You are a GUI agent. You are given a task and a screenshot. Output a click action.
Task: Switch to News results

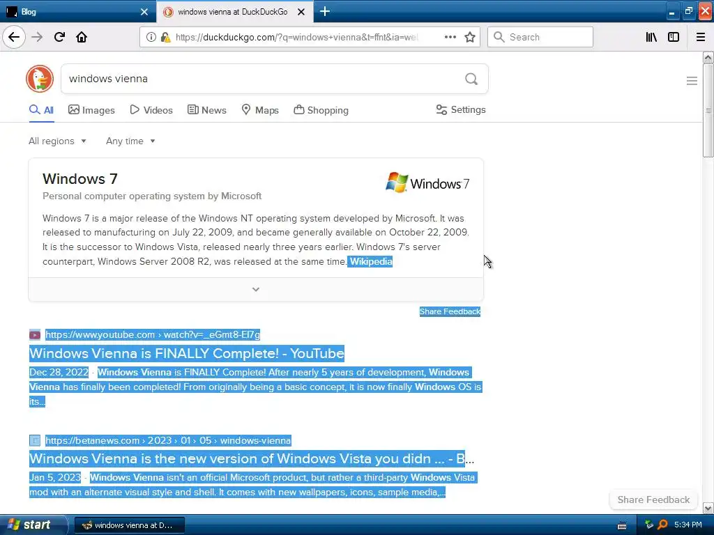point(206,110)
